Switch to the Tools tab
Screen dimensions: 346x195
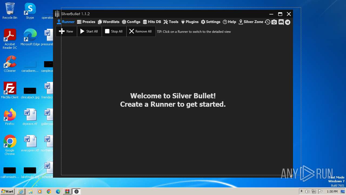pos(171,22)
